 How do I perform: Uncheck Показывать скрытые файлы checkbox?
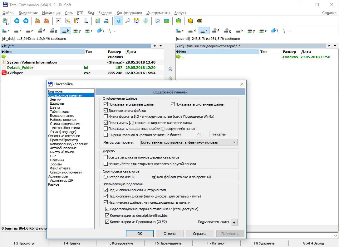106,104
